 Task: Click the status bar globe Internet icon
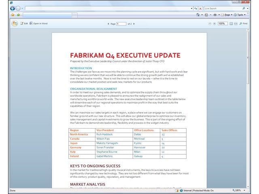pos(181,190)
